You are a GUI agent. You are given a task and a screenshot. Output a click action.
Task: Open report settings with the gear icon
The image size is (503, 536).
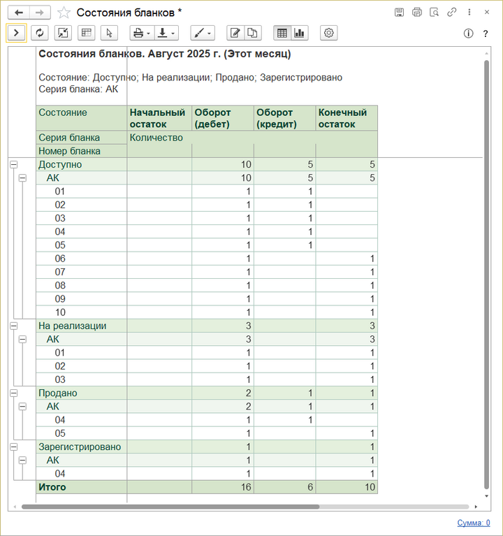[x=329, y=33]
